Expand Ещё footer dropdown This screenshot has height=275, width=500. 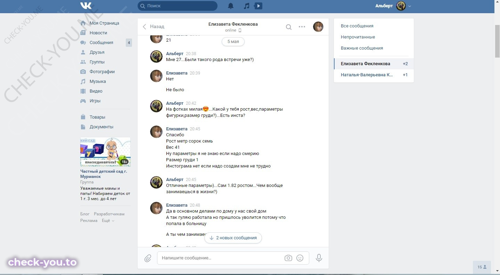tap(108, 221)
